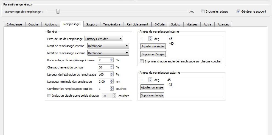Click Supprimer l'angle for external angles
This screenshot has width=272, height=135.
pyautogui.click(x=152, y=95)
